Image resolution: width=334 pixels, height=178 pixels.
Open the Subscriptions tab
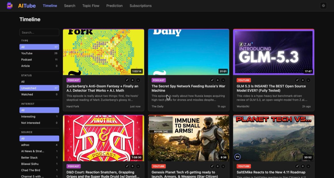[141, 6]
